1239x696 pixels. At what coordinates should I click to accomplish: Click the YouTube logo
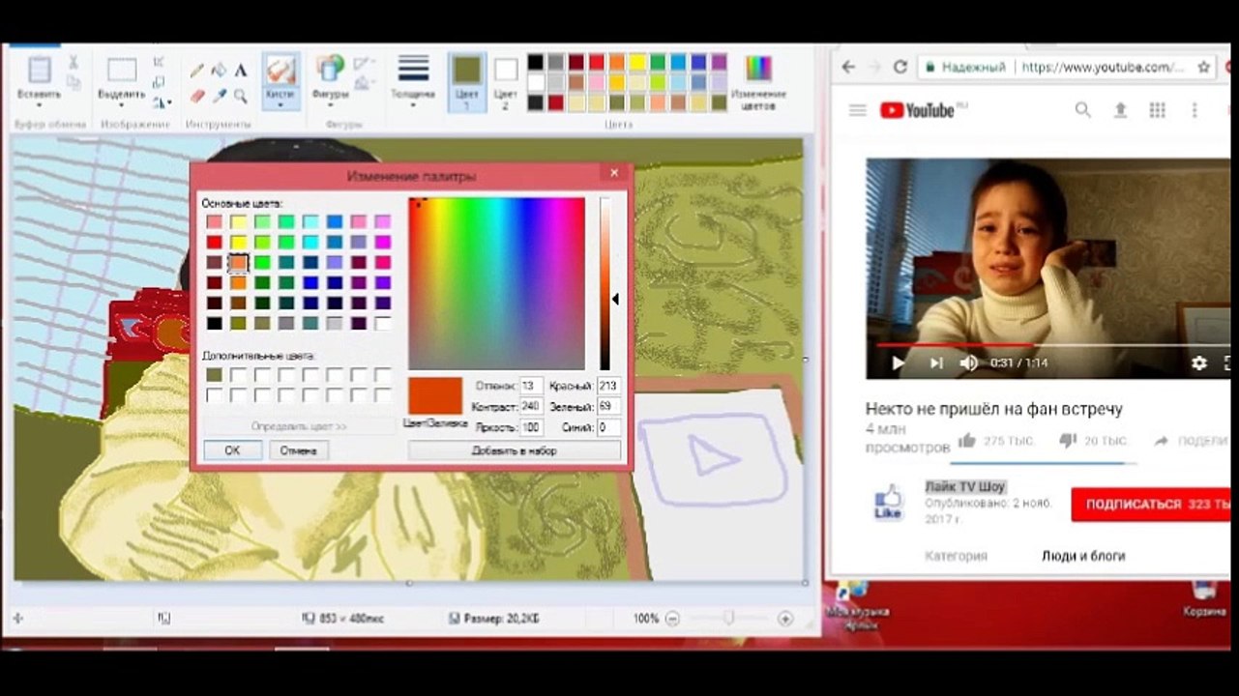(x=917, y=110)
